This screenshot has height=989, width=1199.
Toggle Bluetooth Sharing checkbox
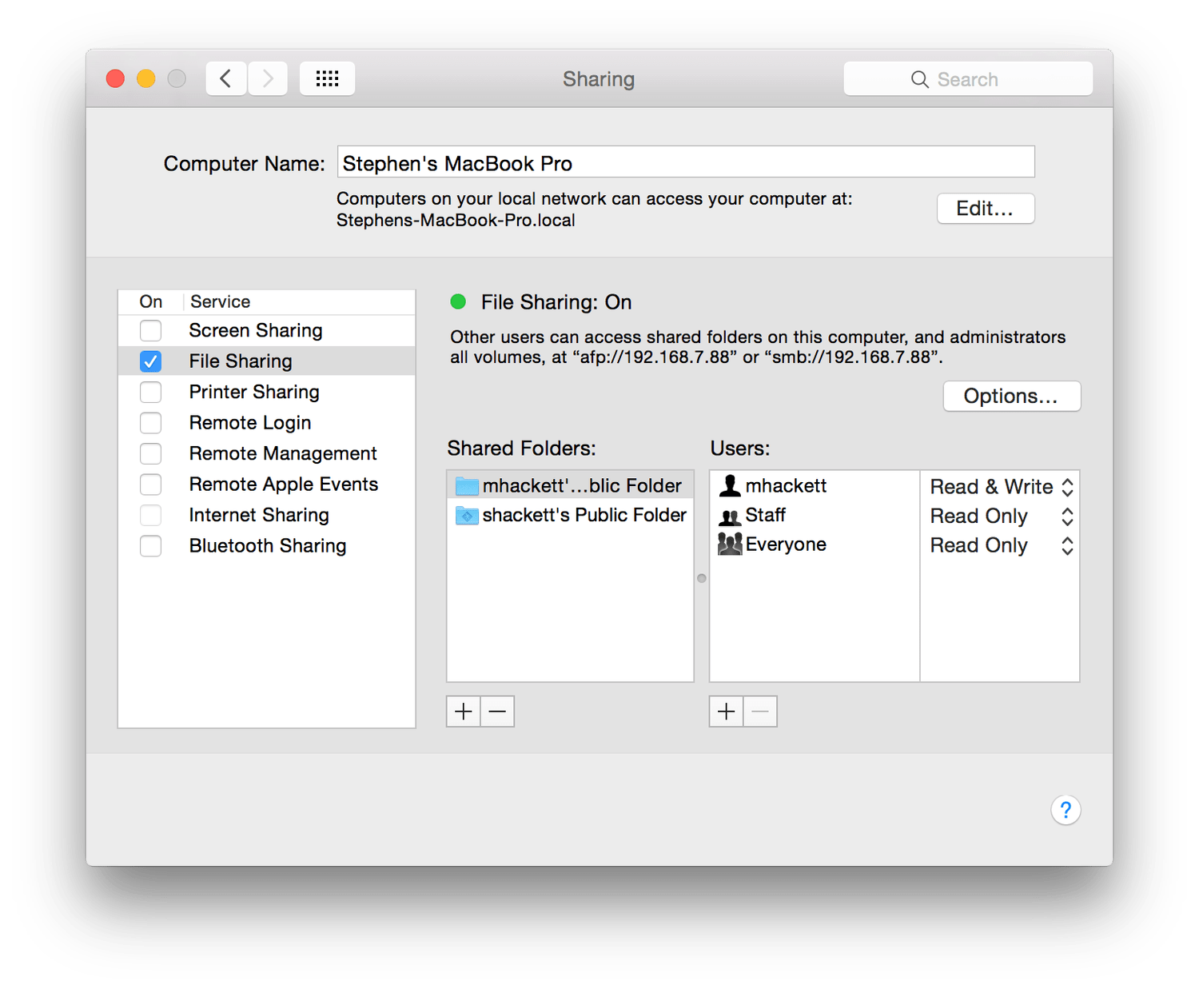click(x=150, y=546)
